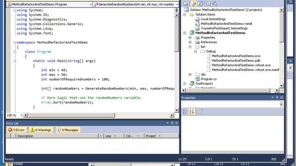The height and width of the screenshot is (166, 296).
Task: Click Properties icon in Solution Explorer toolbar
Action: coord(185,3)
